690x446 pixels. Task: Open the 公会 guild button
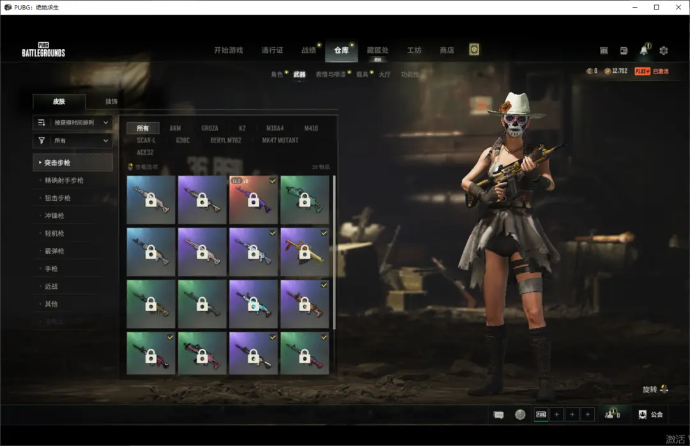(650, 415)
